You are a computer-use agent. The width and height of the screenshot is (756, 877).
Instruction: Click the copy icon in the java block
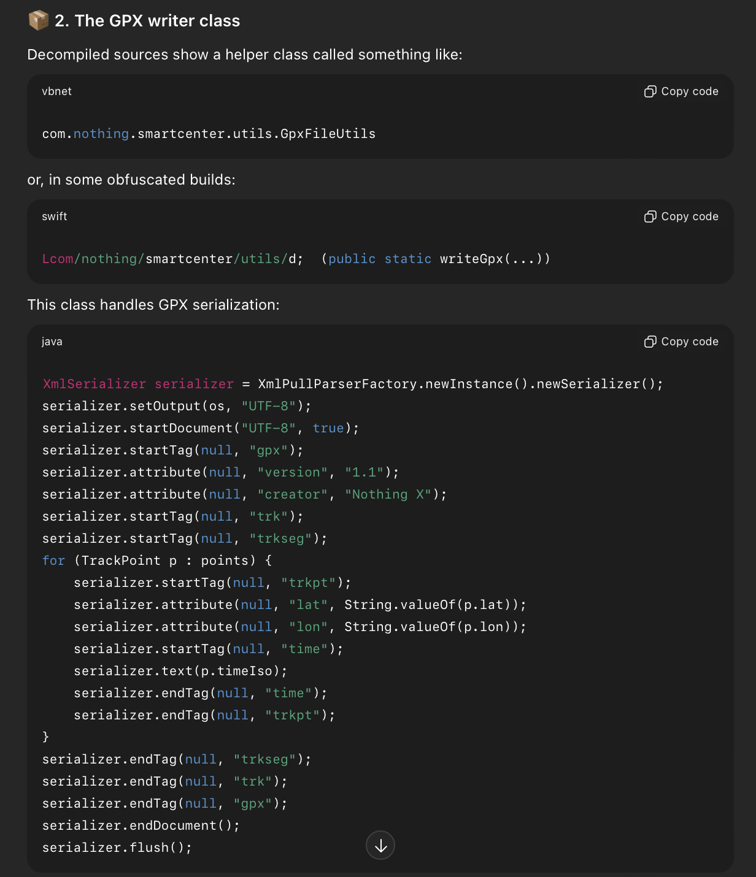[x=650, y=342]
